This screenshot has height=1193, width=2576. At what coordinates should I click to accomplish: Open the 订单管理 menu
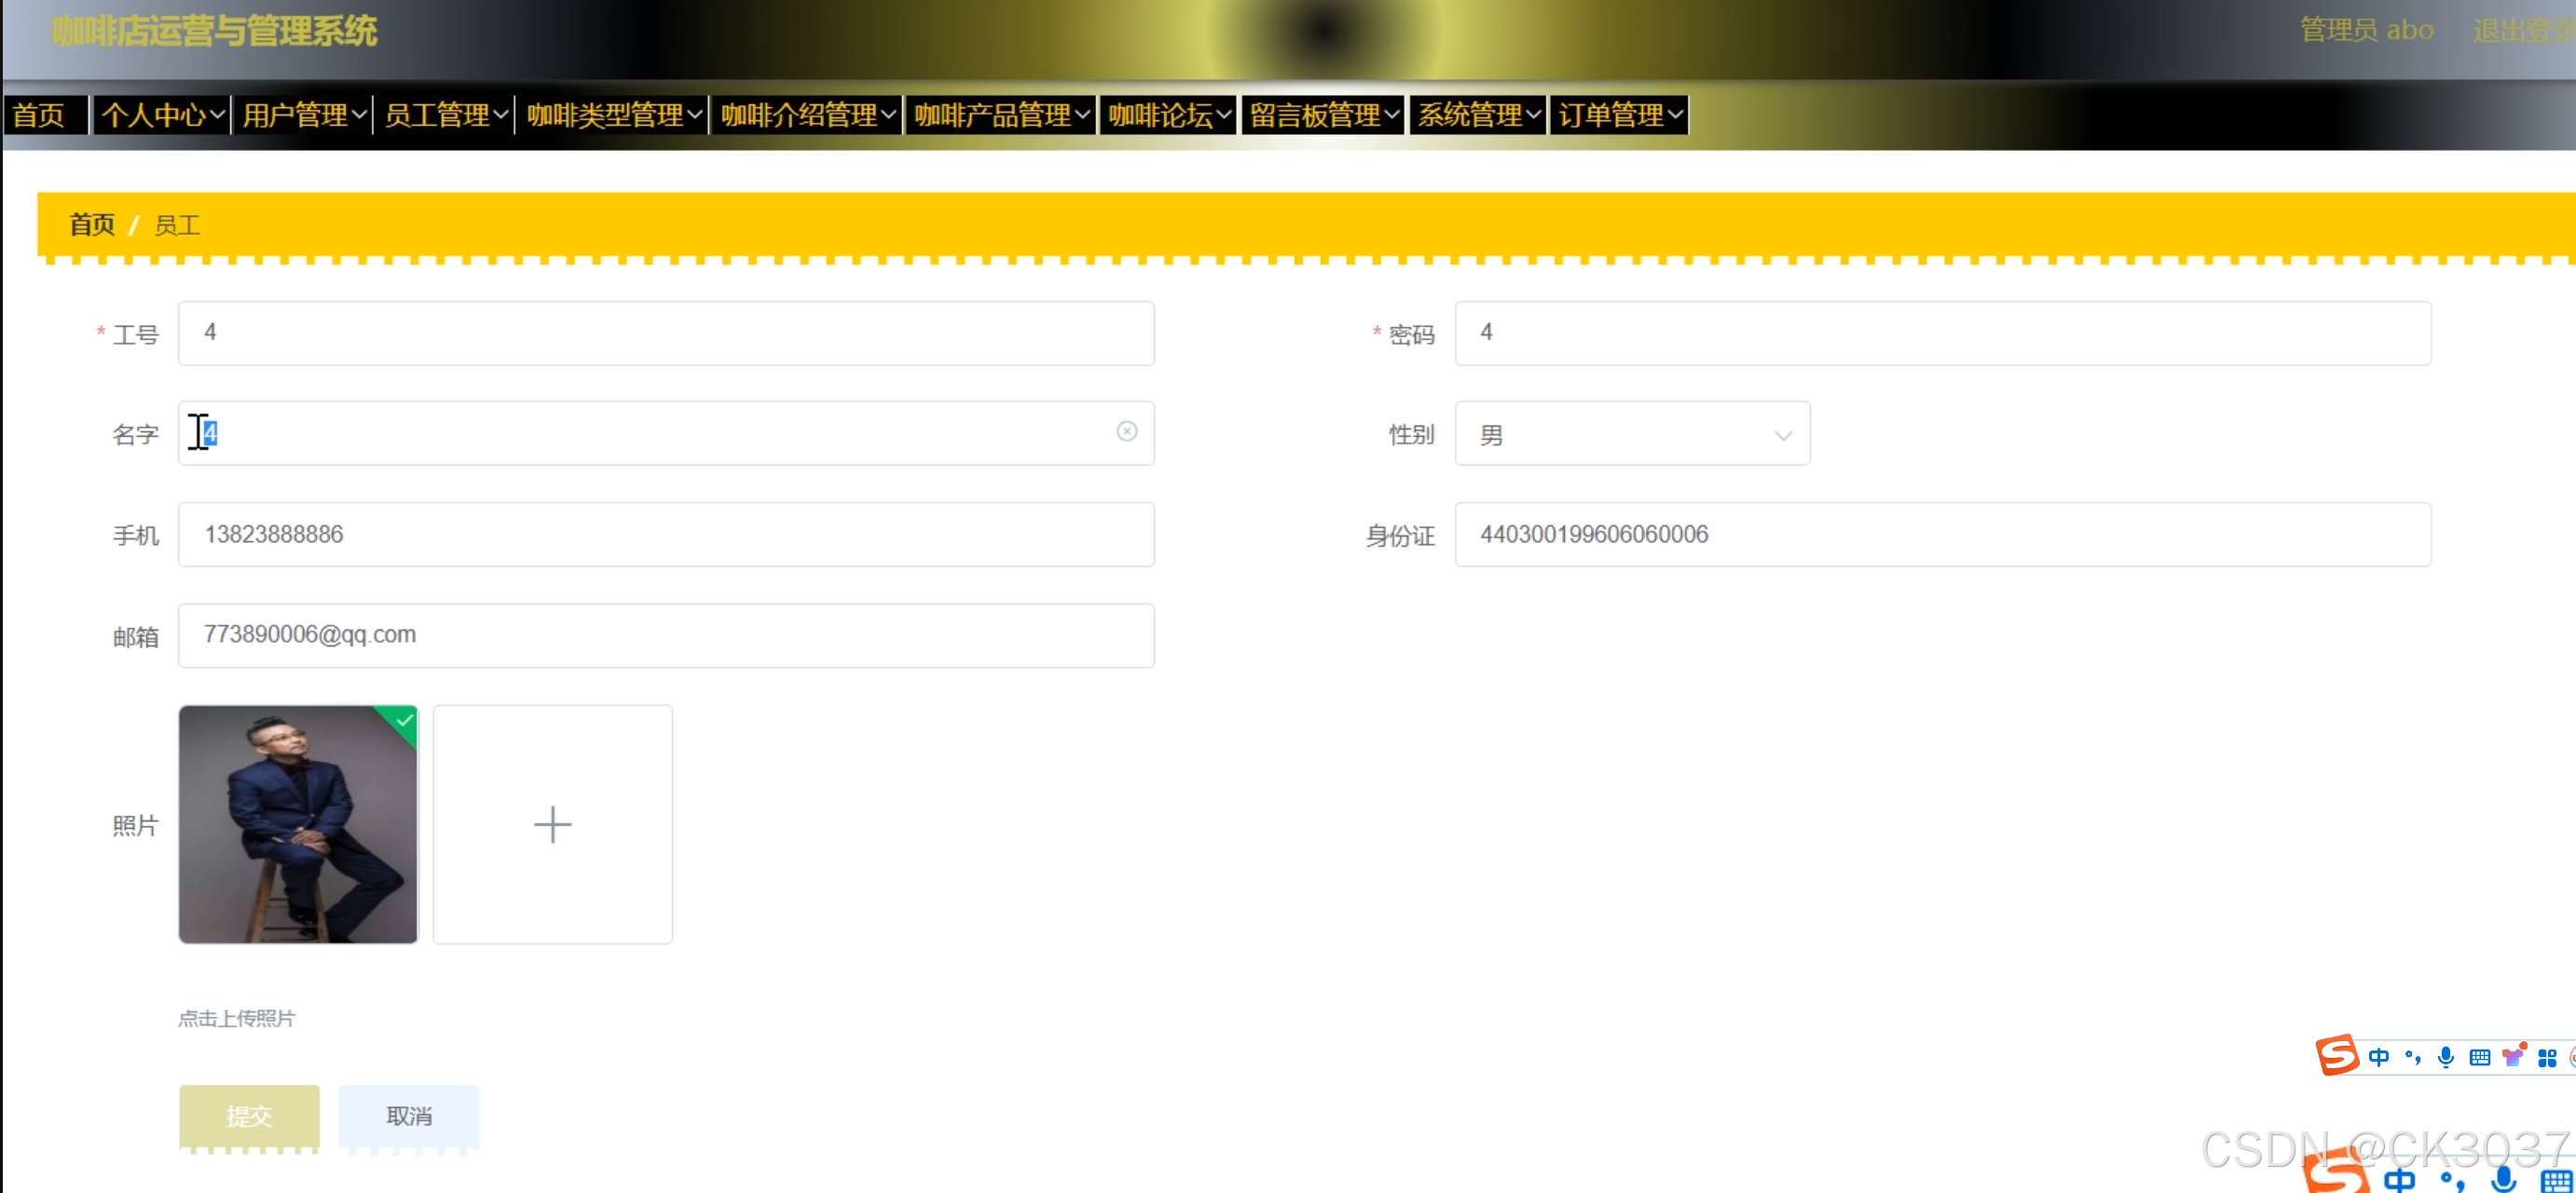(1619, 115)
